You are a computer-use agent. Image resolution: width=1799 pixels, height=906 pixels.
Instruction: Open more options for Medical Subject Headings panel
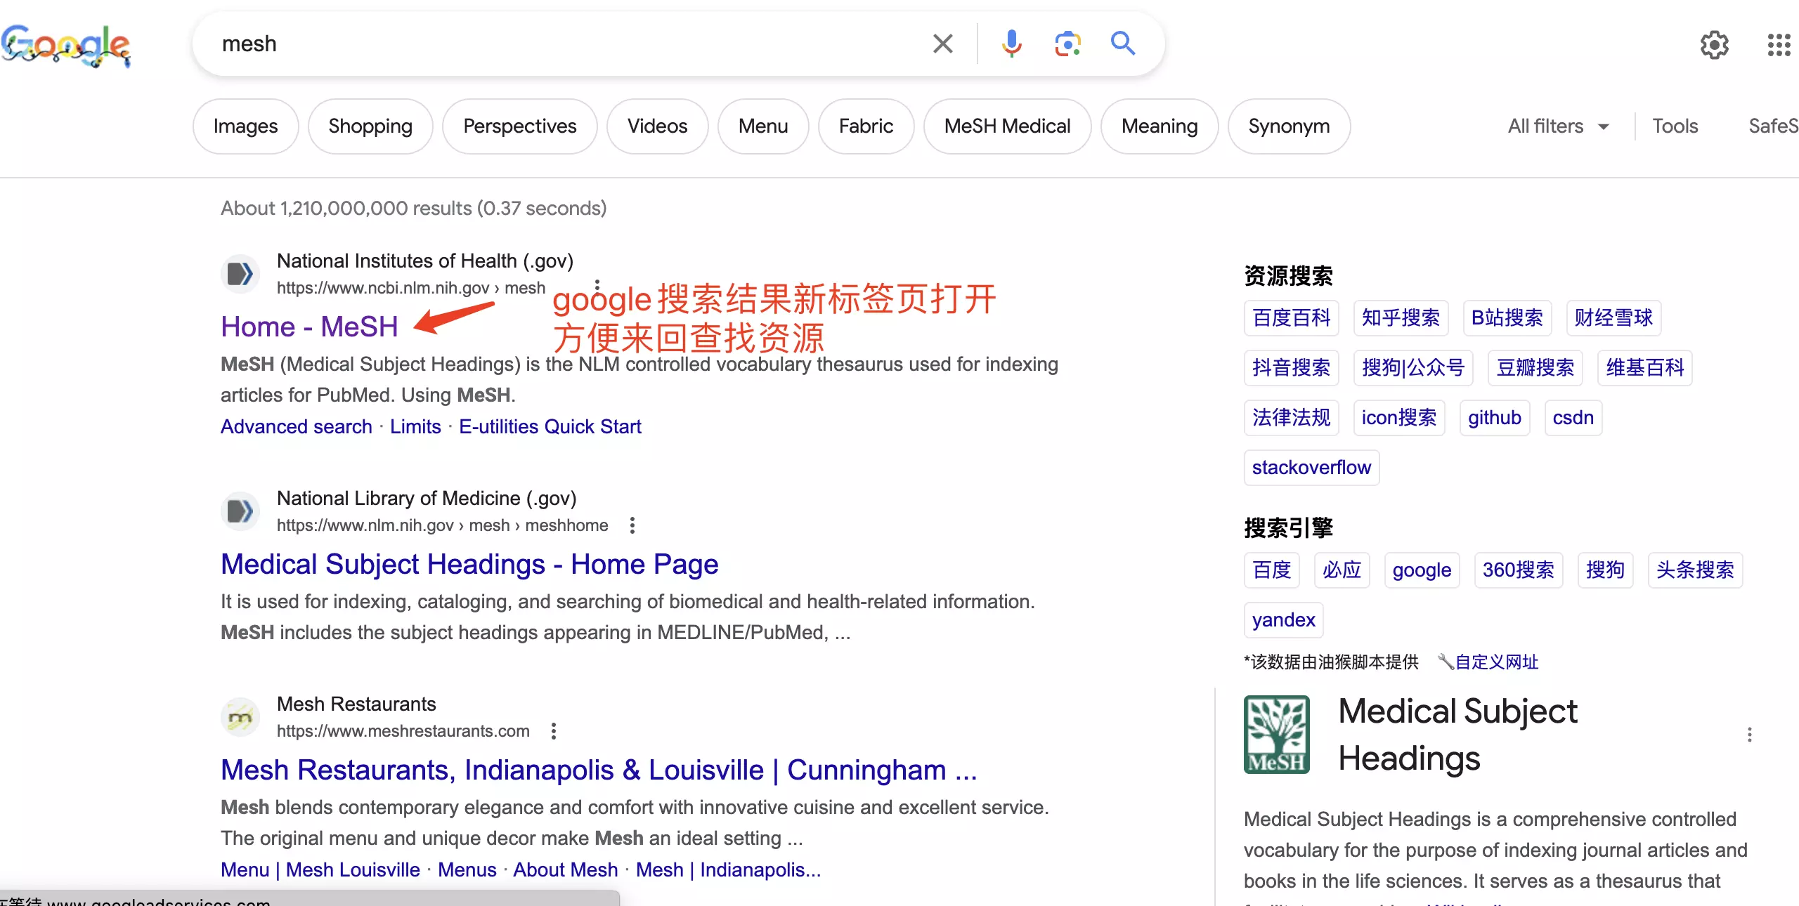1749,735
